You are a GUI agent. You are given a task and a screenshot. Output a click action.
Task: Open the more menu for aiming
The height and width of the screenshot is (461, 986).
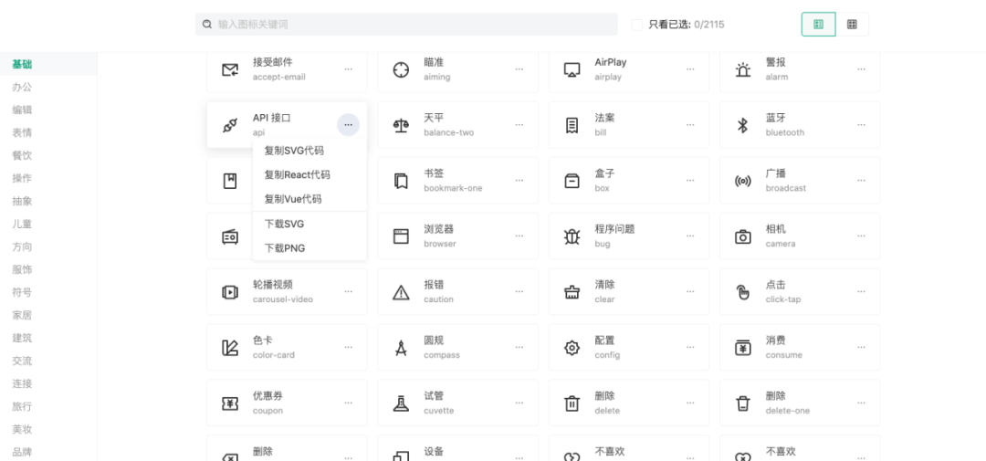(519, 69)
